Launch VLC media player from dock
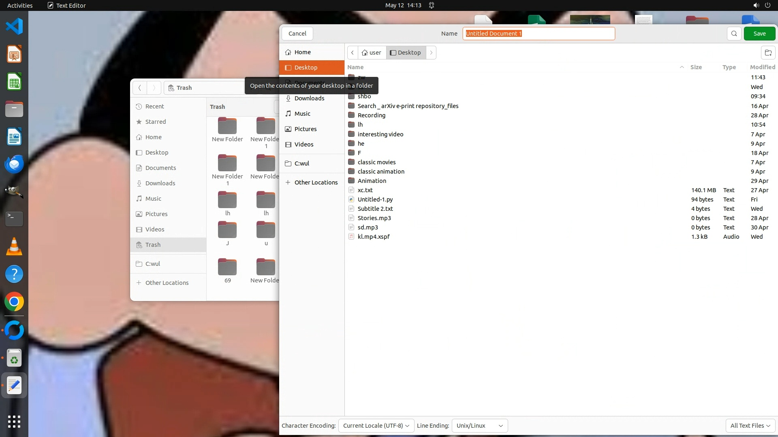The image size is (778, 437). tap(14, 246)
